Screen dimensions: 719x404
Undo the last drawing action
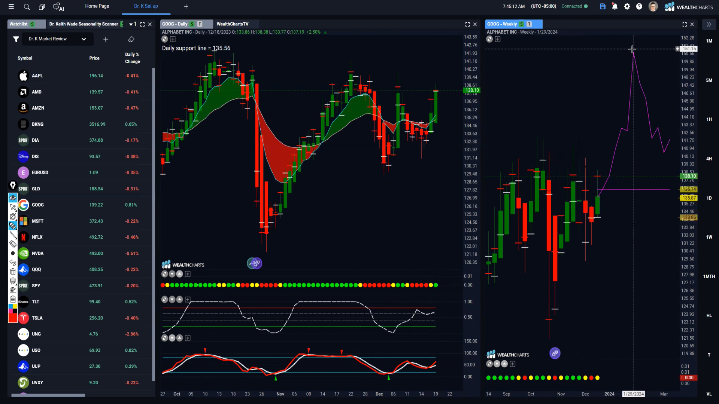point(13,263)
